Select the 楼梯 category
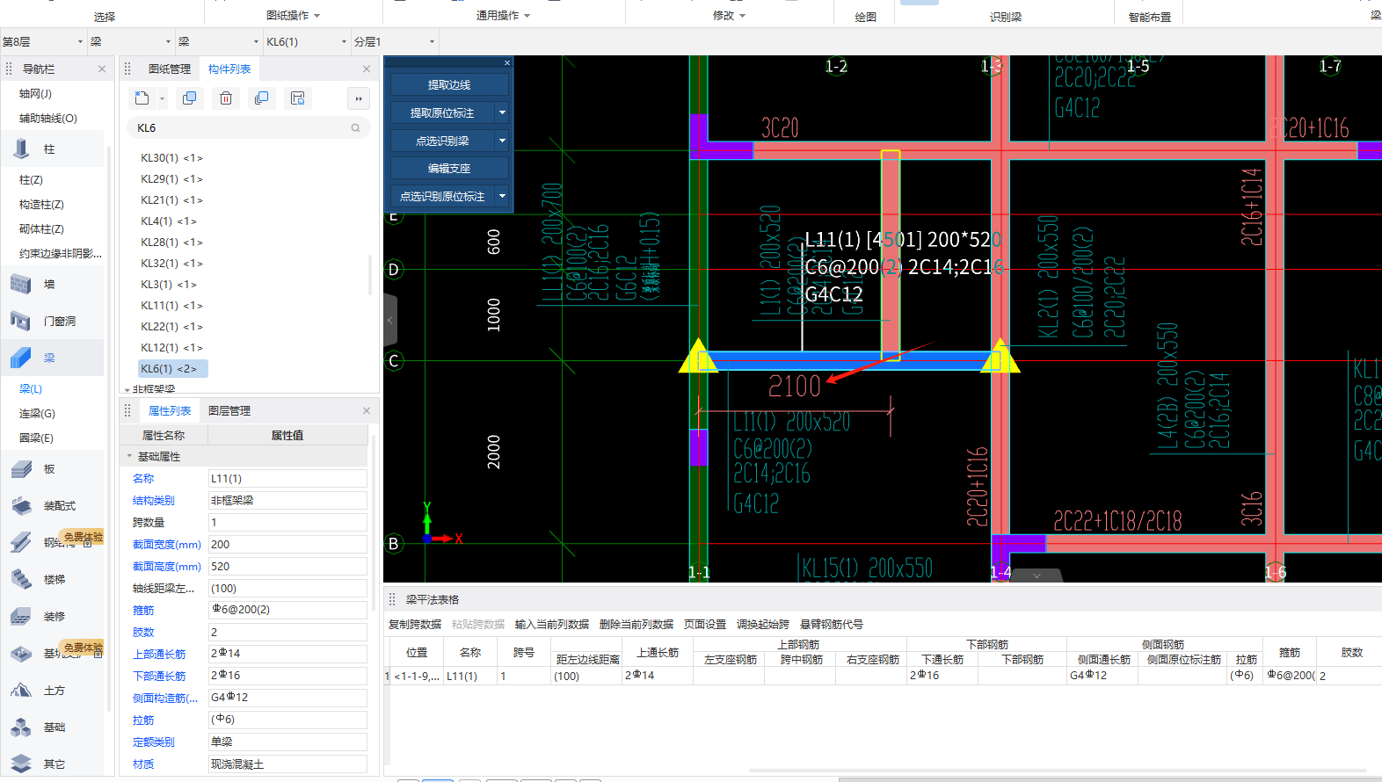The image size is (1382, 782). point(55,580)
